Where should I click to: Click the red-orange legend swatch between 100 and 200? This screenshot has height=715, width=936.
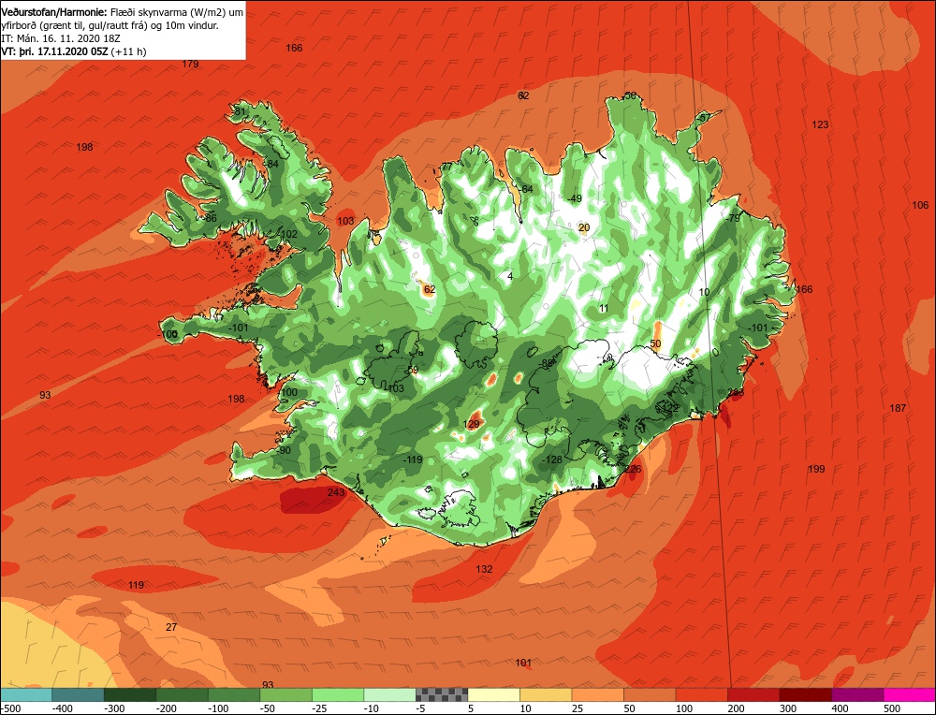(701, 694)
